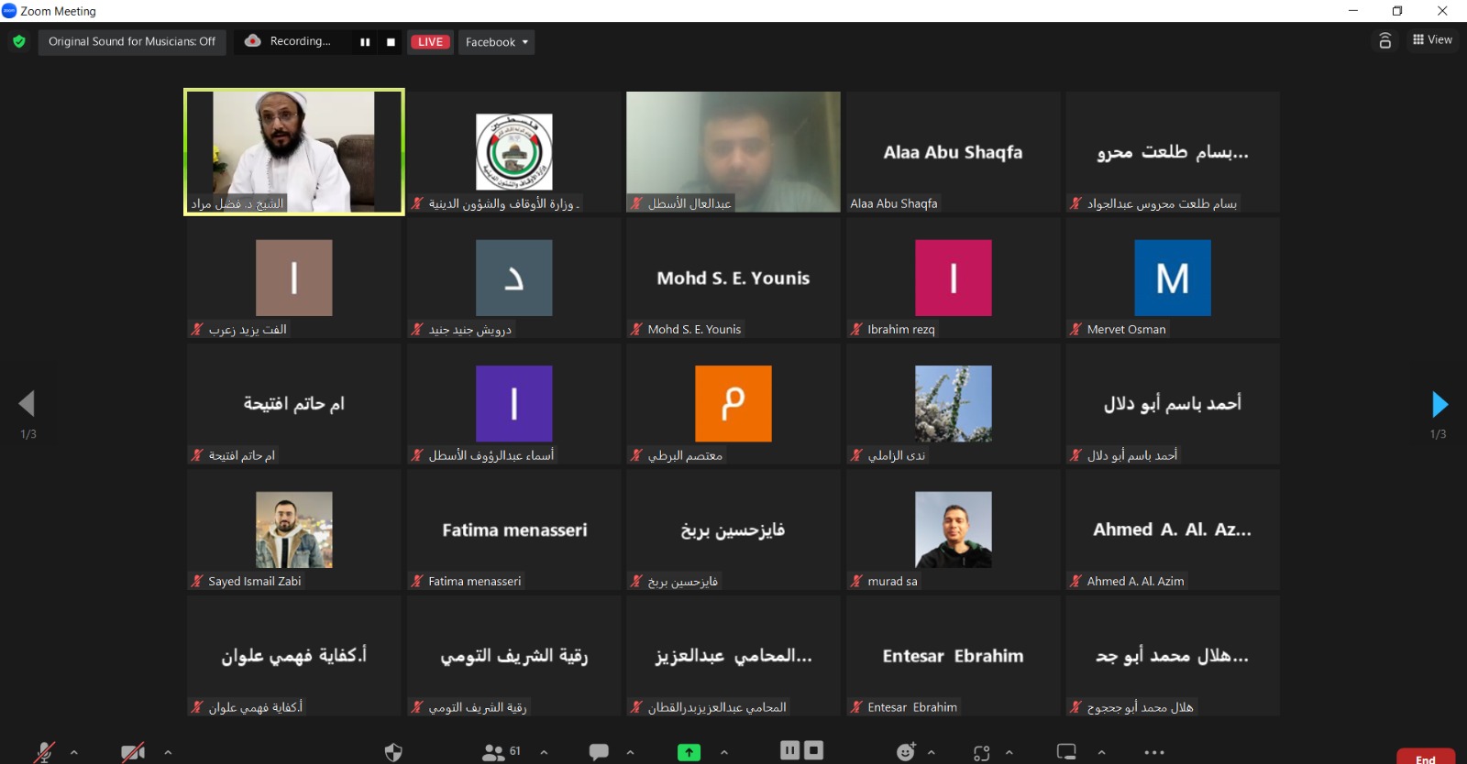The width and height of the screenshot is (1467, 764).
Task: Select Sayed Ismail Zabi's video tile
Action: [x=293, y=529]
